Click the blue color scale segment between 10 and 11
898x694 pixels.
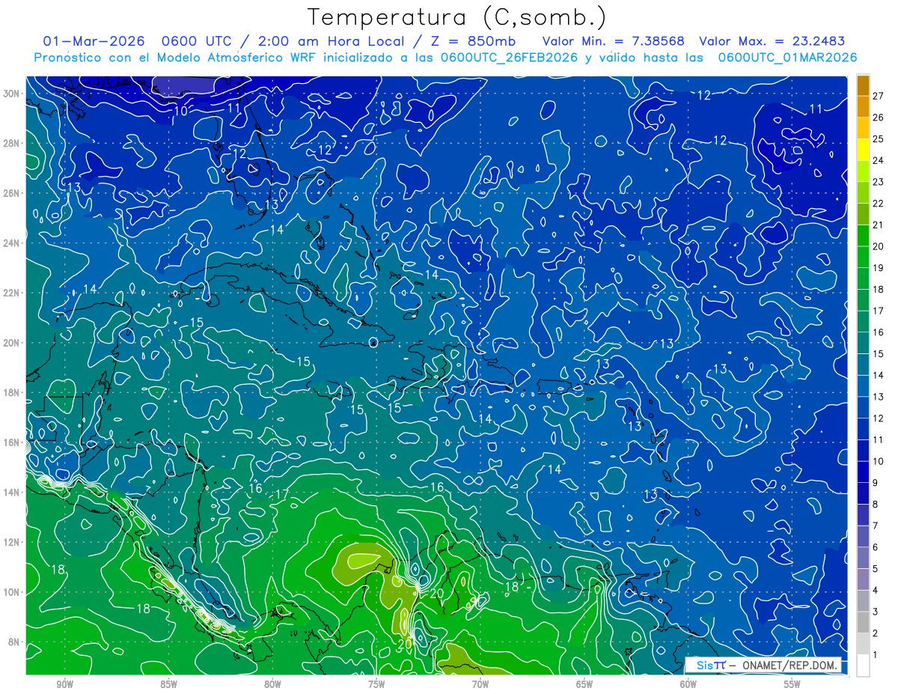click(x=864, y=451)
